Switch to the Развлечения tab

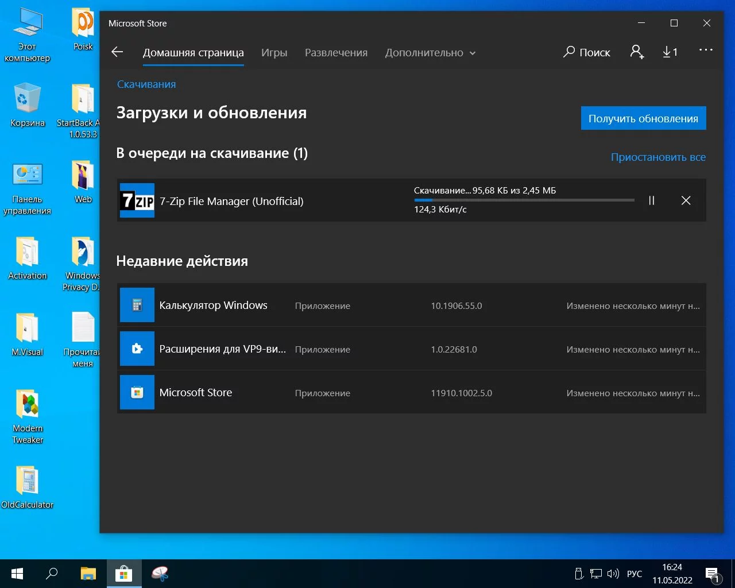coord(336,53)
